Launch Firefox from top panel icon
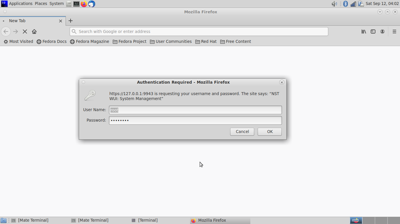The width and height of the screenshot is (400, 224). pyautogui.click(x=84, y=4)
